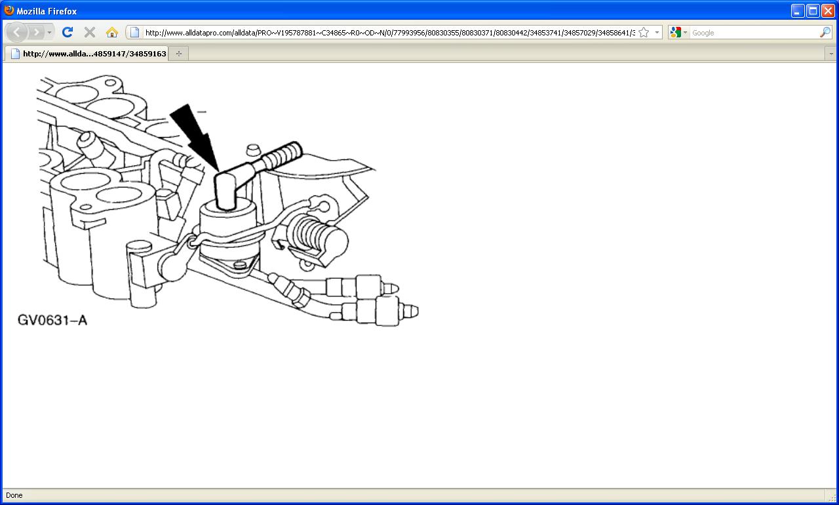Open the recent pages history dropdown arrow
Viewport: 839px width, 505px height.
click(x=49, y=32)
